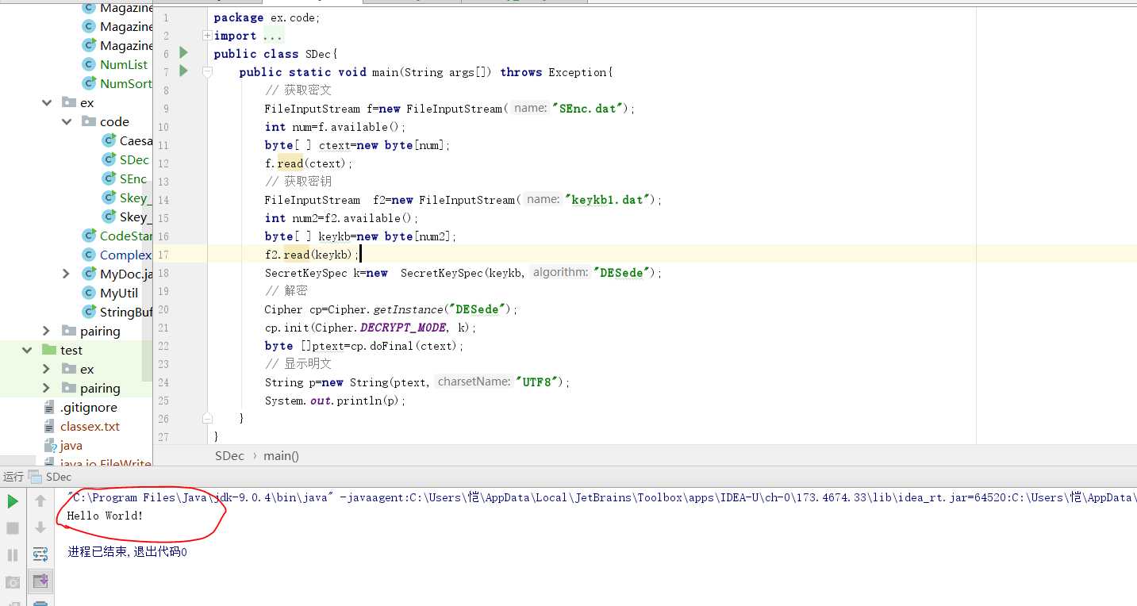Click the class icon beside StringBuf
The width and height of the screenshot is (1137, 606).
coord(89,312)
